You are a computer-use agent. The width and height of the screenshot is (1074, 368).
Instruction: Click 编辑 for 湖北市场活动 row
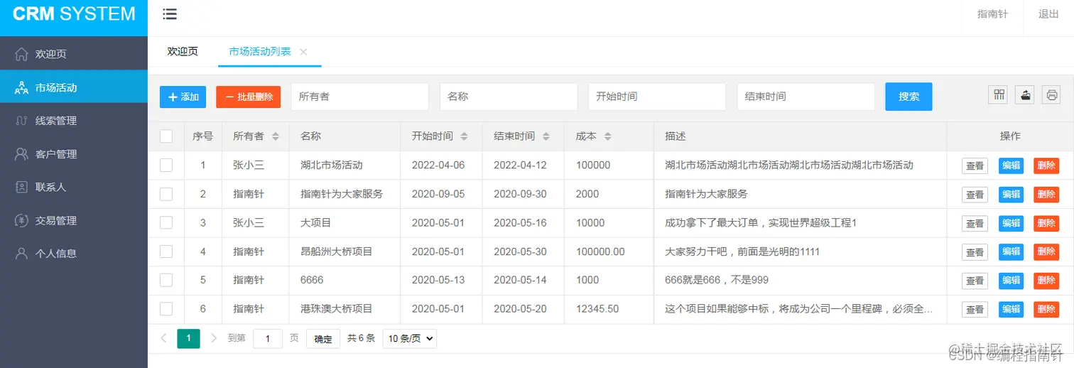1011,166
